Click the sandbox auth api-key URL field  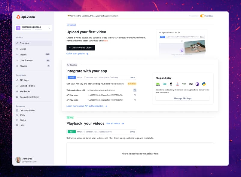pos(101,78)
